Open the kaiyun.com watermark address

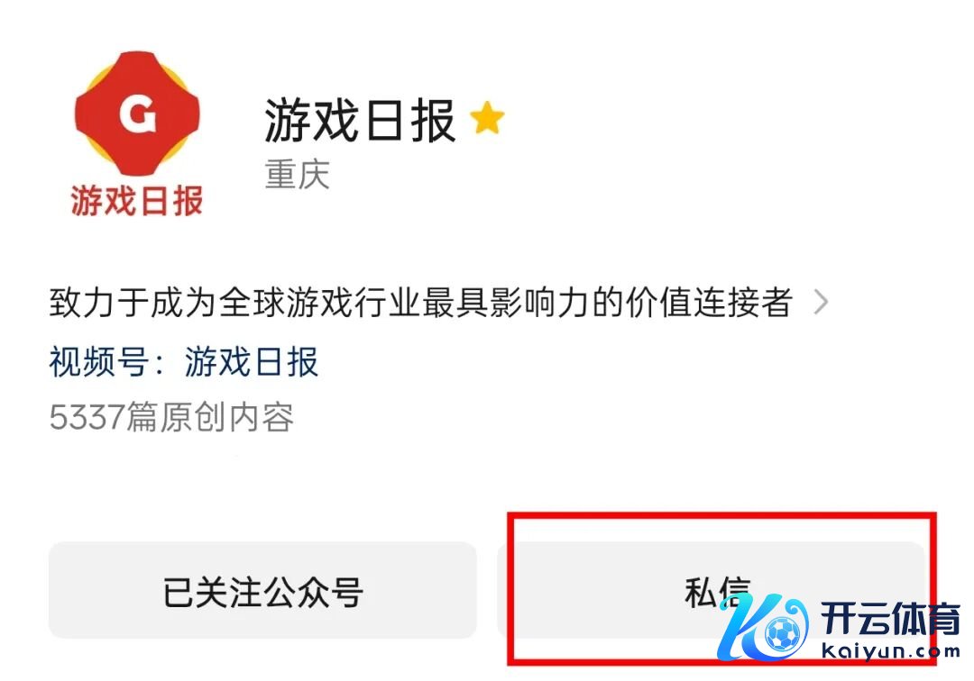click(890, 651)
